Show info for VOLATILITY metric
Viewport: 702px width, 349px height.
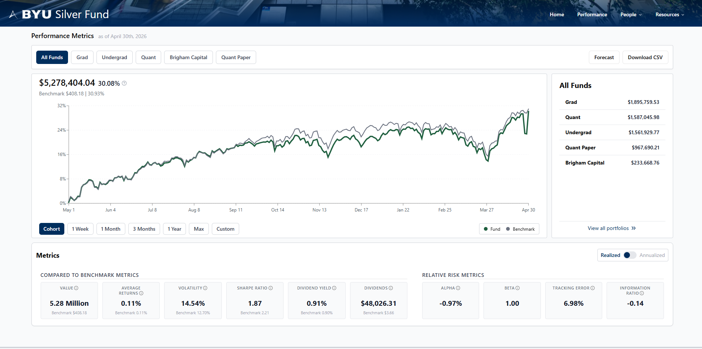click(x=205, y=288)
